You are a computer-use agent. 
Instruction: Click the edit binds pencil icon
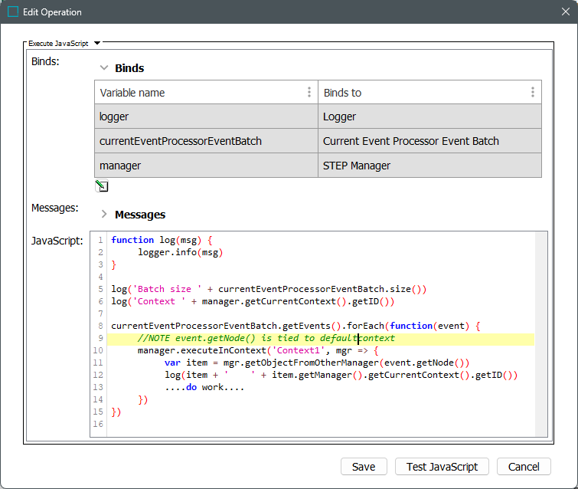tap(102, 186)
